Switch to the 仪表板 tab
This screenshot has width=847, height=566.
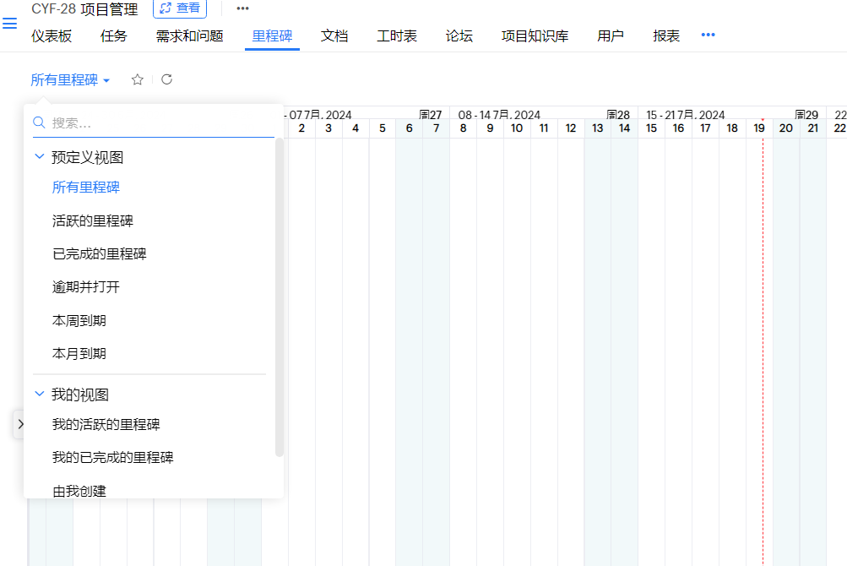point(52,35)
